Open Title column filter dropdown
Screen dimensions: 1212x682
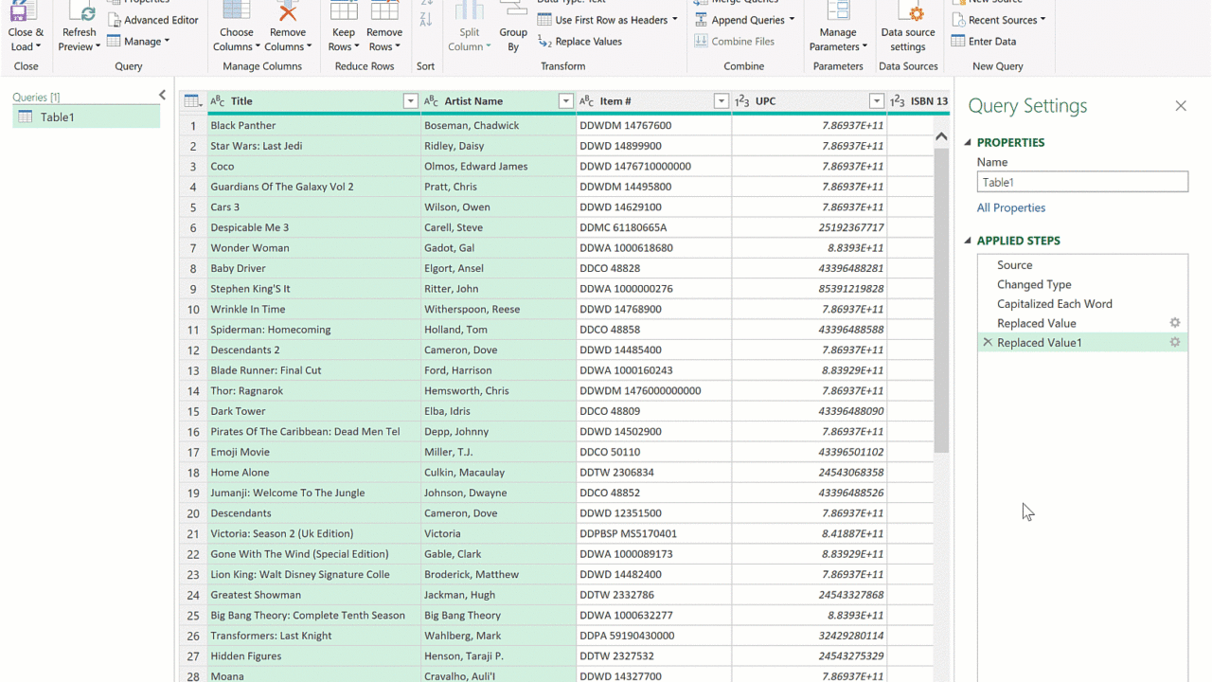point(410,101)
